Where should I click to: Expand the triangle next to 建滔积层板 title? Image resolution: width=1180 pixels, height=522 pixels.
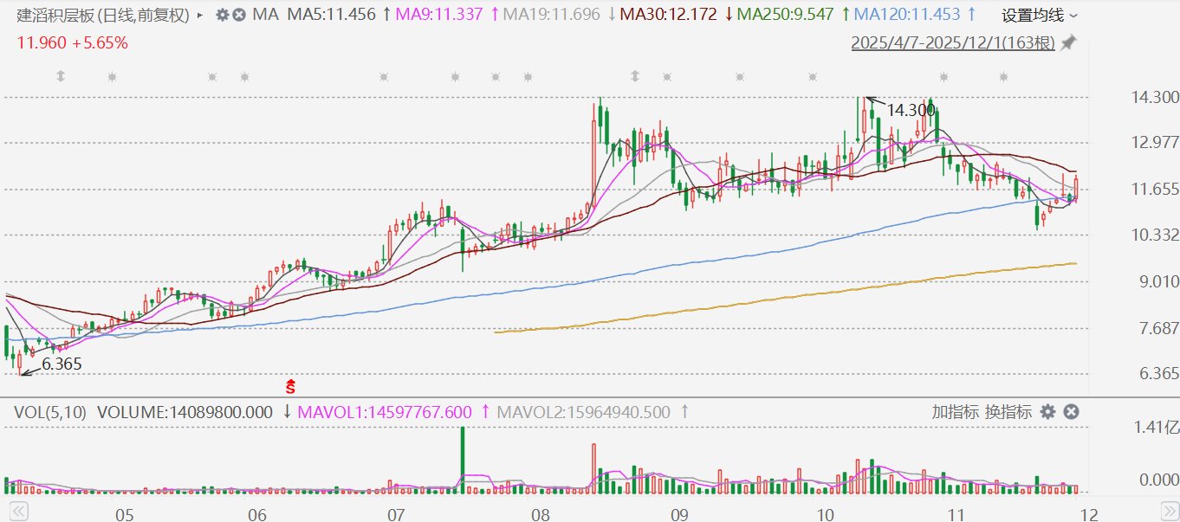201,15
